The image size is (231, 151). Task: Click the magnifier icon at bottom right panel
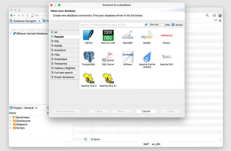point(221,139)
